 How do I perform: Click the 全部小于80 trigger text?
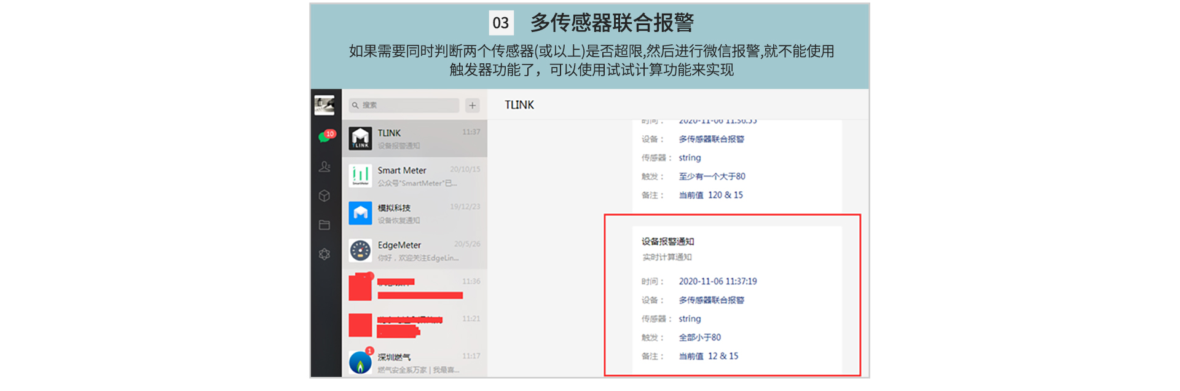click(x=699, y=338)
